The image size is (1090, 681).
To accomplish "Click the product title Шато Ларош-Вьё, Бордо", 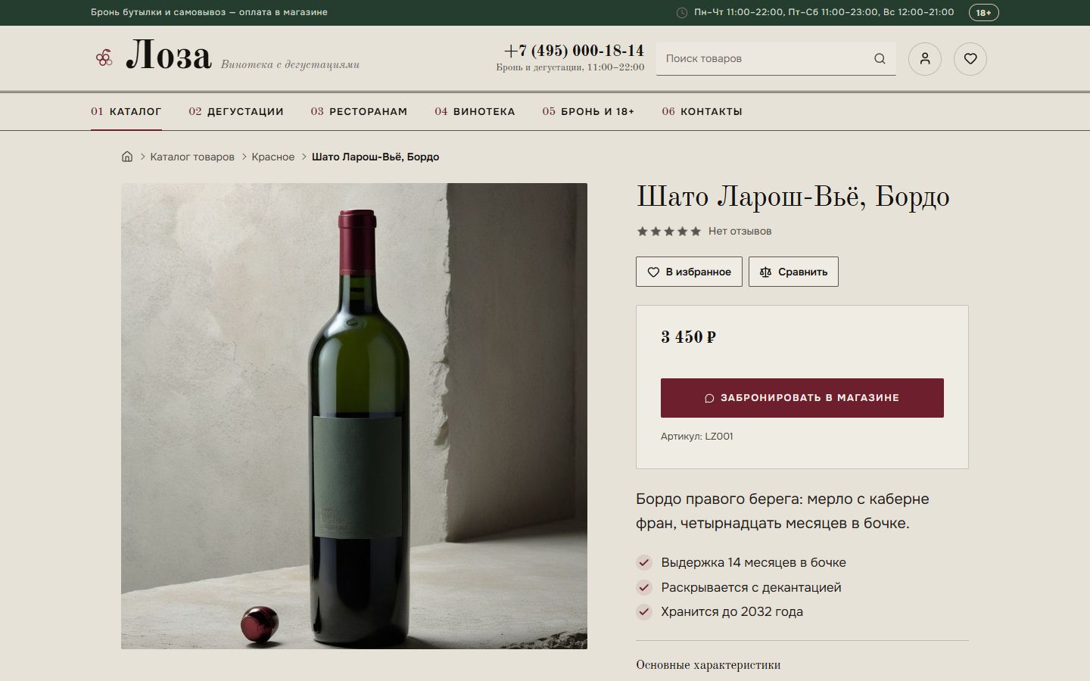I will (x=793, y=197).
